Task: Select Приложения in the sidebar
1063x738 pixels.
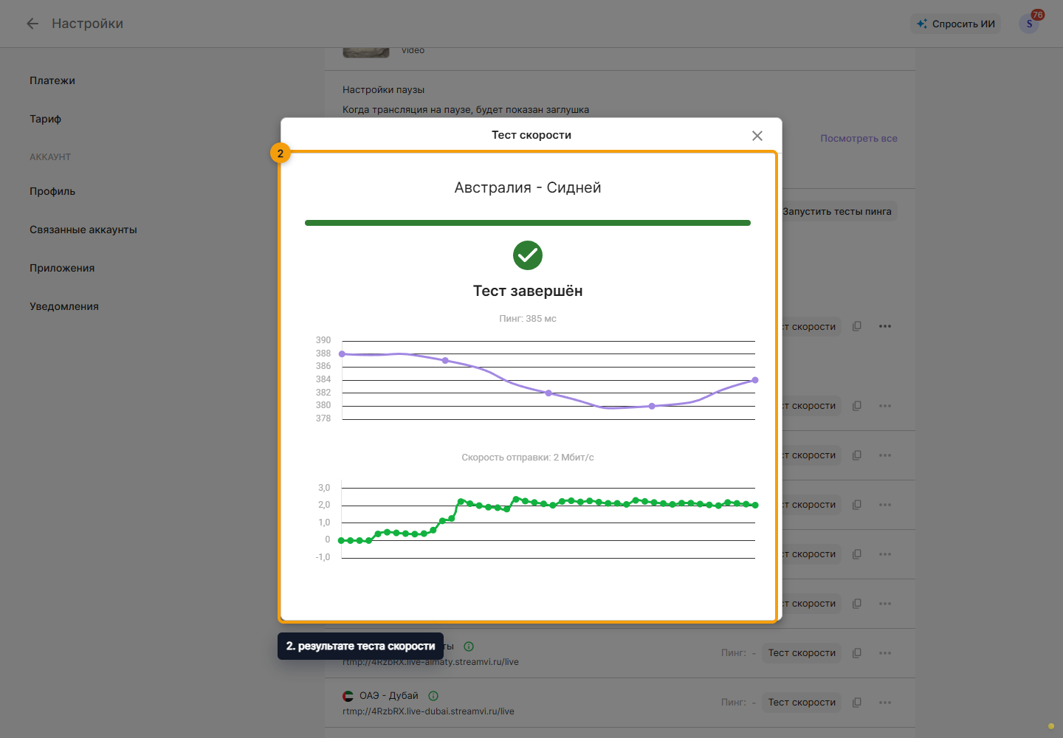Action: [62, 268]
